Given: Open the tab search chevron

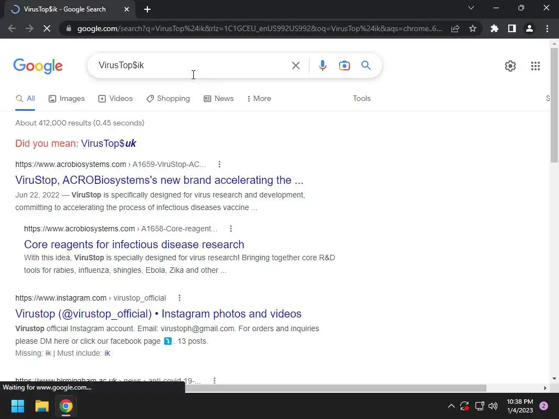Looking at the screenshot, I should point(471,8).
